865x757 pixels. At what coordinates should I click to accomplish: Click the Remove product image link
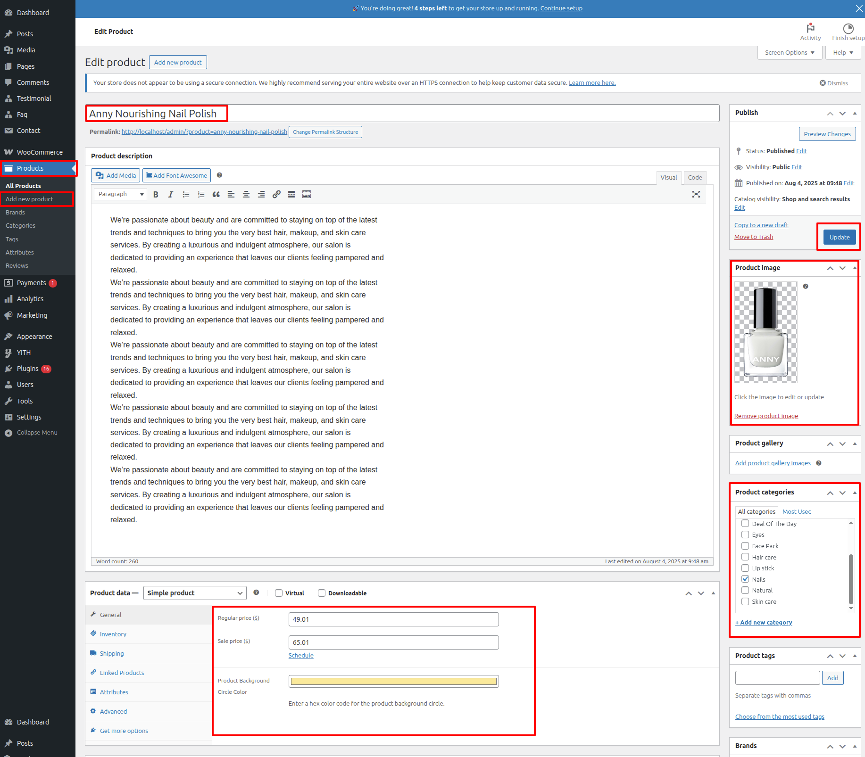(x=766, y=416)
